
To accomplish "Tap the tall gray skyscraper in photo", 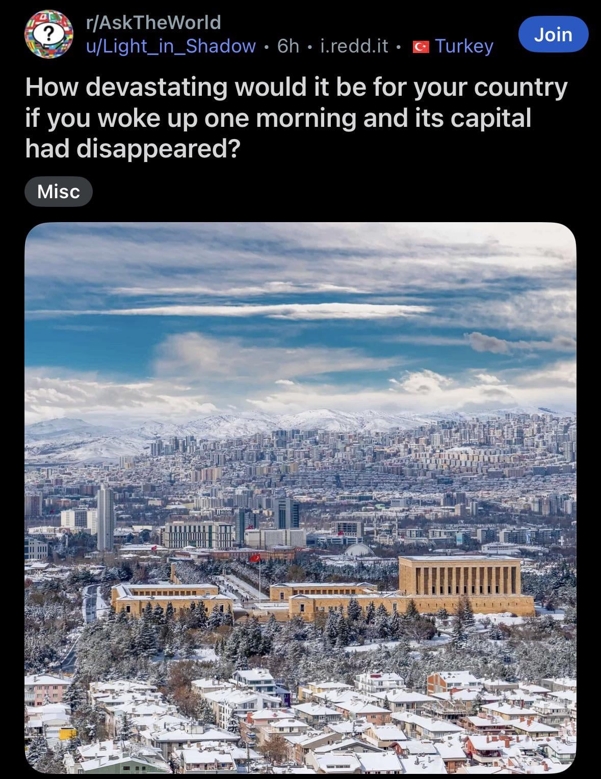I will click(x=105, y=517).
